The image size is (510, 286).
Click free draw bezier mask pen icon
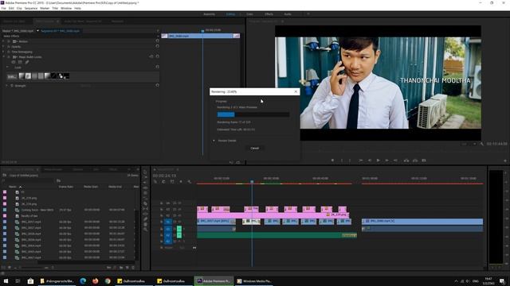pyautogui.click(x=27, y=62)
